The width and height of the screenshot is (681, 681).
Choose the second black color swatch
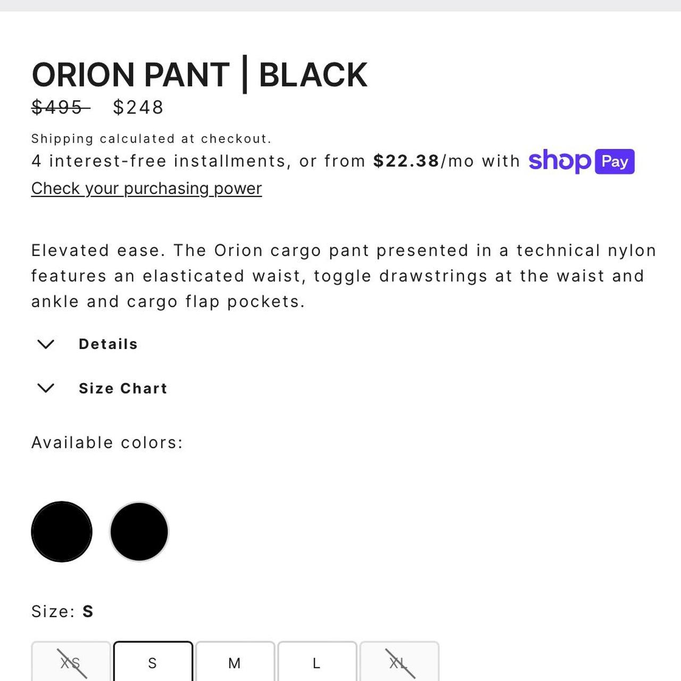point(139,531)
